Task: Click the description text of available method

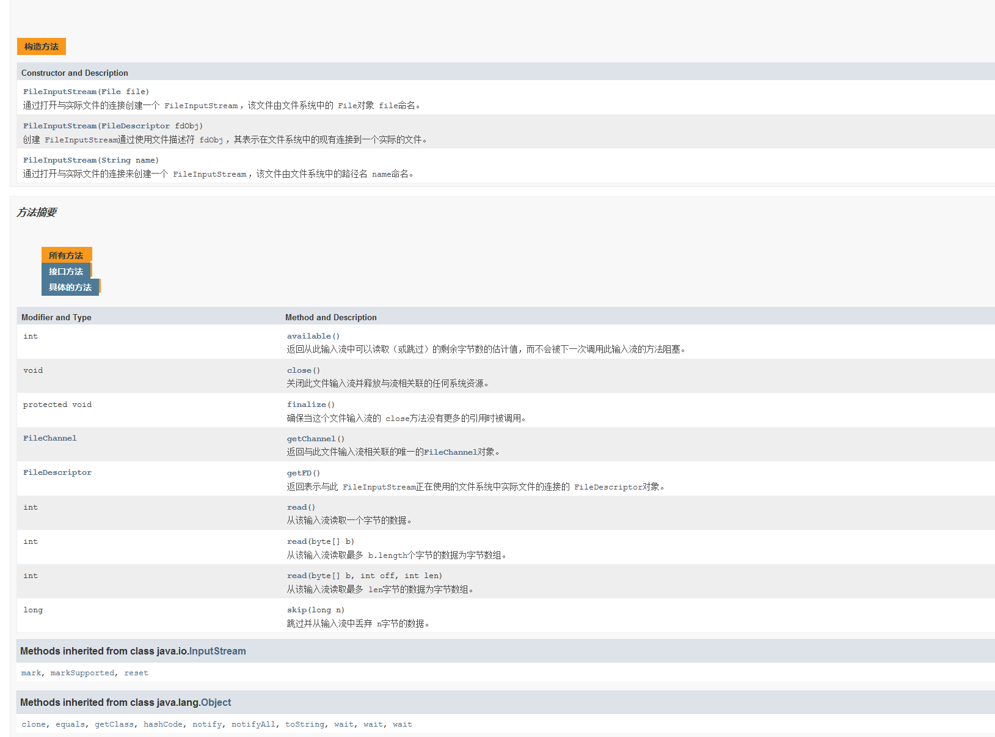Action: coord(487,350)
